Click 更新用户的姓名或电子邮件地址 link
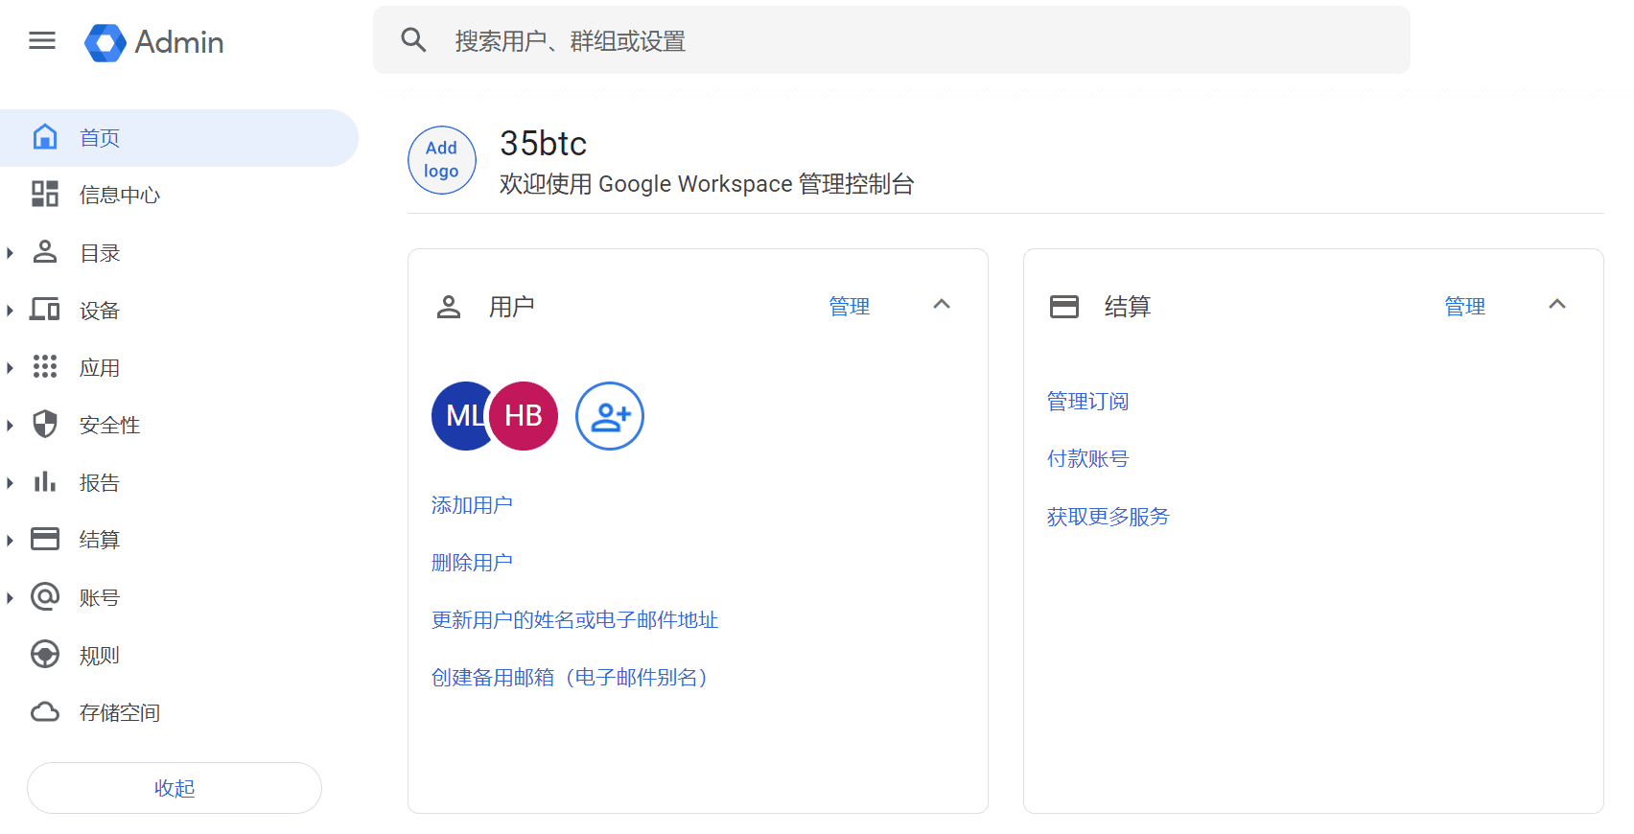The image size is (1634, 834). (x=575, y=620)
